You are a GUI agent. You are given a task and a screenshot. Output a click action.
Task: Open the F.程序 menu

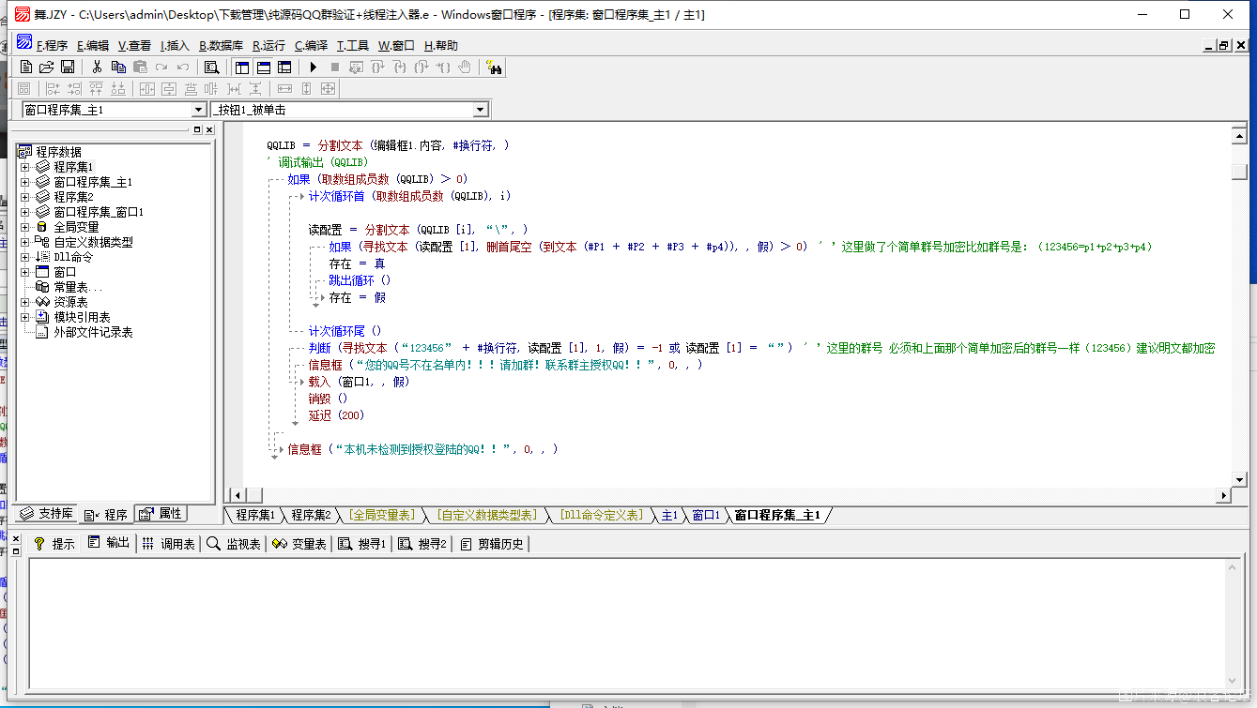[52, 45]
